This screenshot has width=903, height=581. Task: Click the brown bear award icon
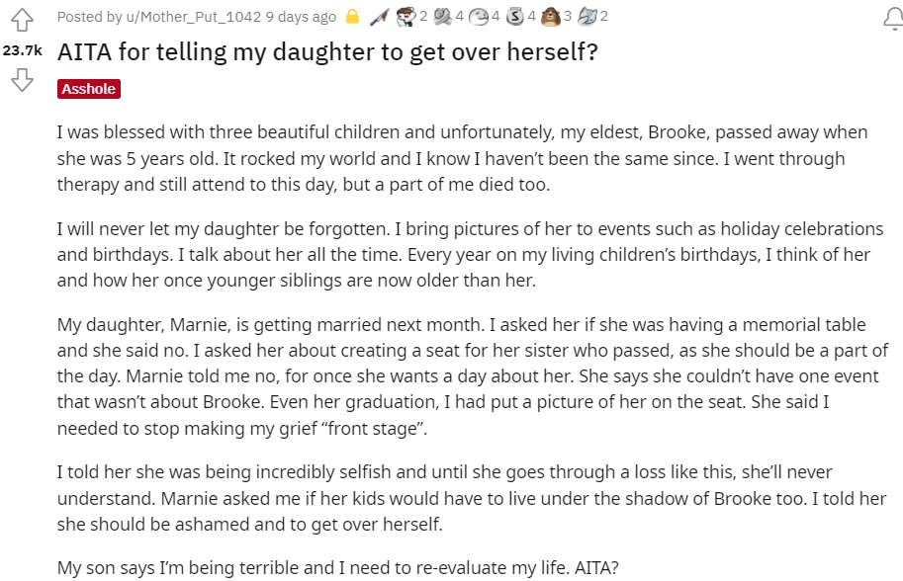coord(551,17)
